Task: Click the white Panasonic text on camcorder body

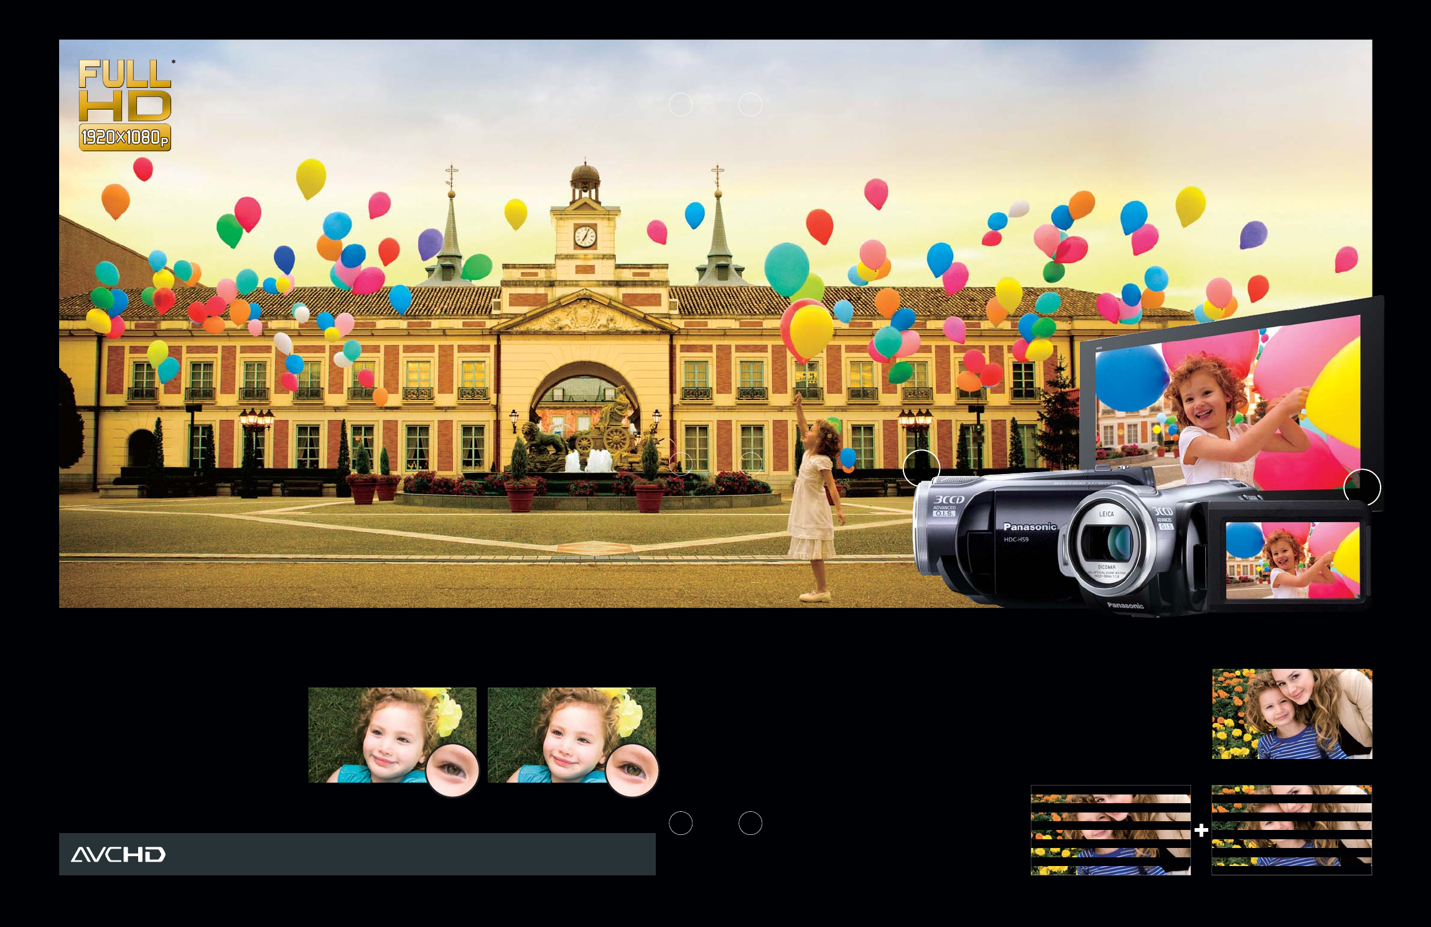Action: (1030, 527)
